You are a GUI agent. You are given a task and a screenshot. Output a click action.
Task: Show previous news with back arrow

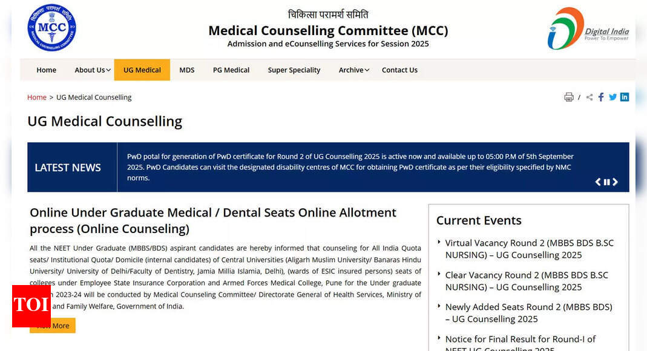[598, 182]
